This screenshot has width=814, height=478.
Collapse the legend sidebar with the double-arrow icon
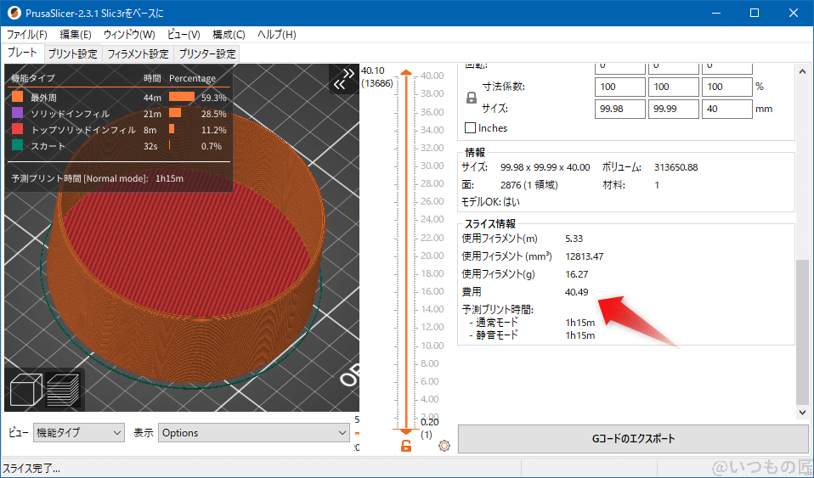[x=342, y=79]
